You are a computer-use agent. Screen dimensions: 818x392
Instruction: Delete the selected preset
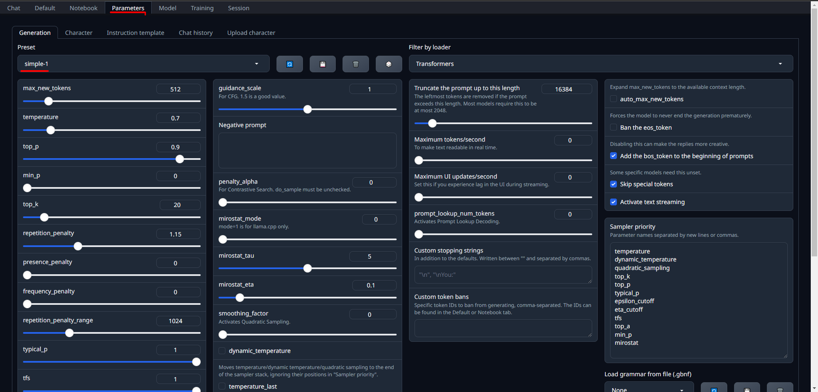tap(356, 64)
